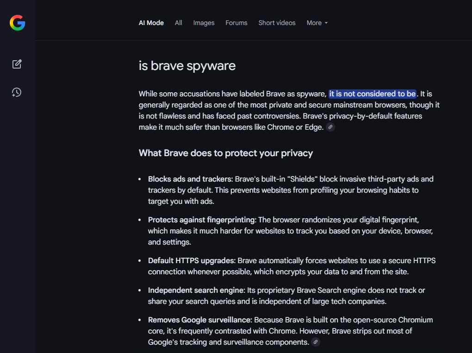Screen dimensions: 472x353
Task: Click heading 'What Brave does to protect your privacy'
Action: coord(226,153)
